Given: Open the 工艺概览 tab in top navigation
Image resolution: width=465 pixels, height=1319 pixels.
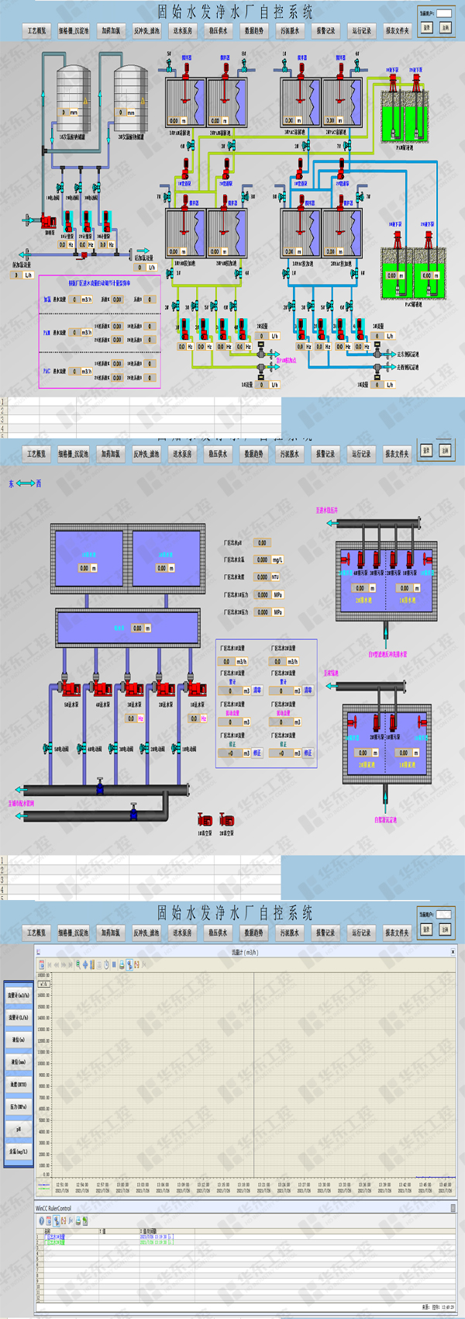Looking at the screenshot, I should coord(36,31).
